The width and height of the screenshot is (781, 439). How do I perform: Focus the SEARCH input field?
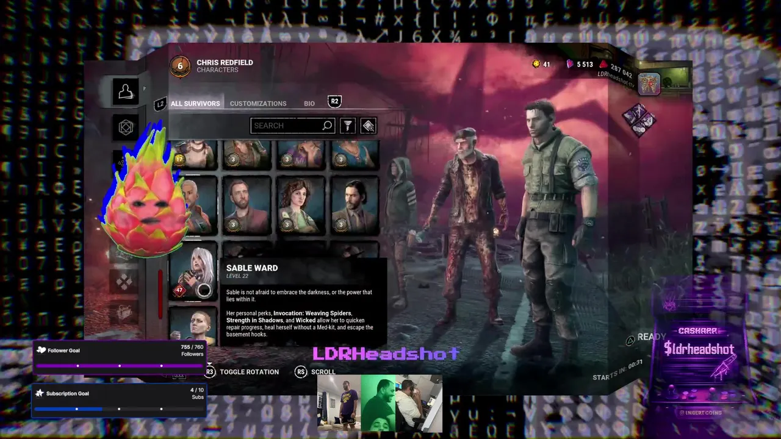[x=293, y=126]
